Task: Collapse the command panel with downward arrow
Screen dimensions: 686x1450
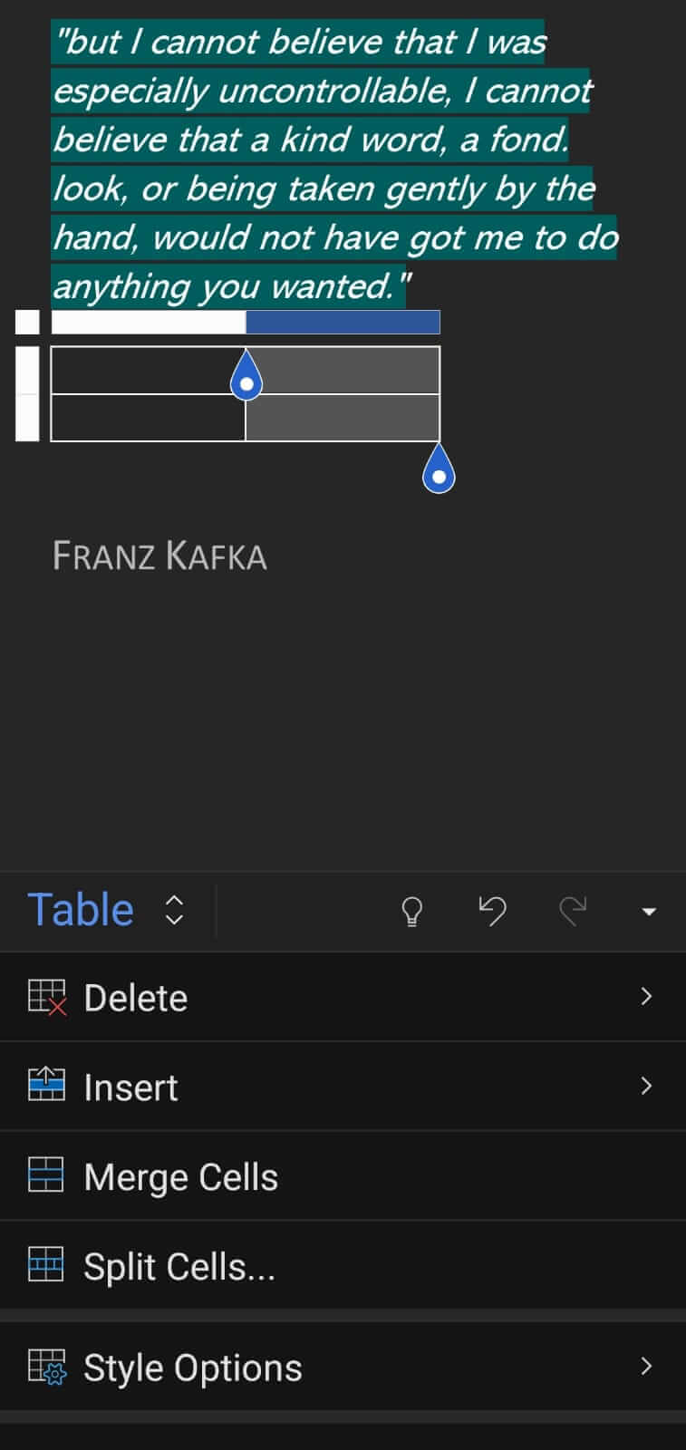Action: click(649, 912)
